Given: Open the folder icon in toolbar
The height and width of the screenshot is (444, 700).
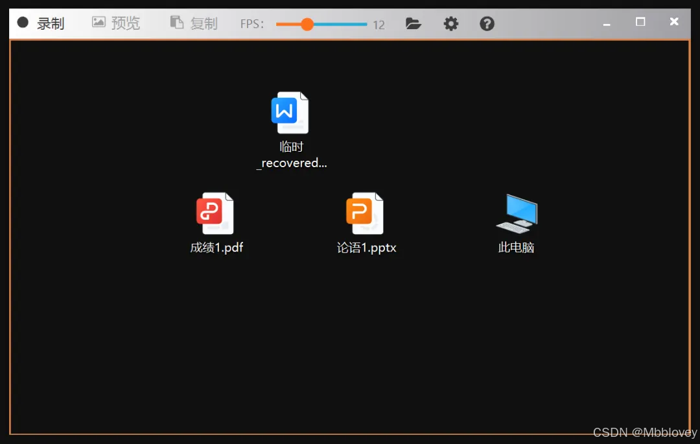Looking at the screenshot, I should pyautogui.click(x=414, y=23).
